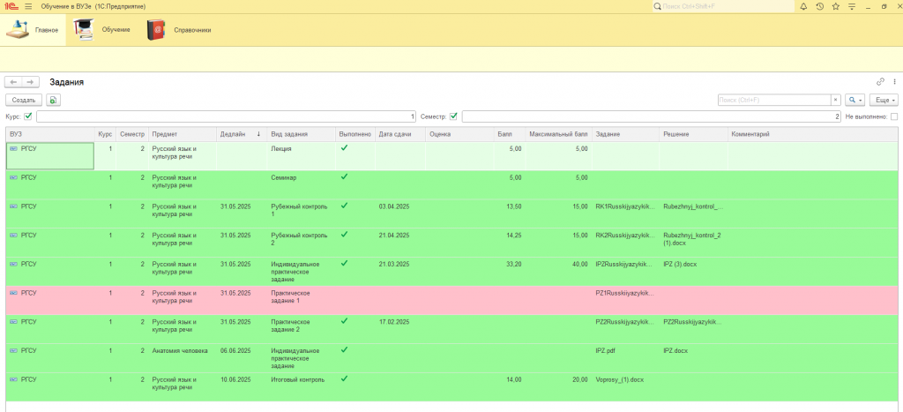Click the Решение column header
903x412 pixels.
click(693, 134)
